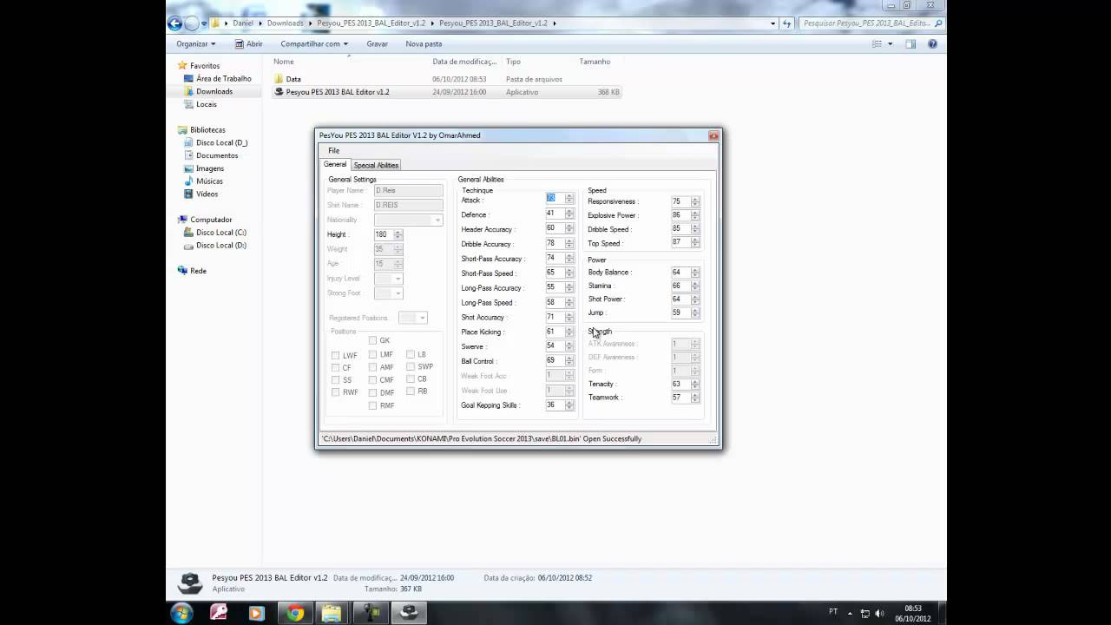Image resolution: width=1111 pixels, height=625 pixels.
Task: Toggle the SS position checkbox
Action: click(x=335, y=379)
